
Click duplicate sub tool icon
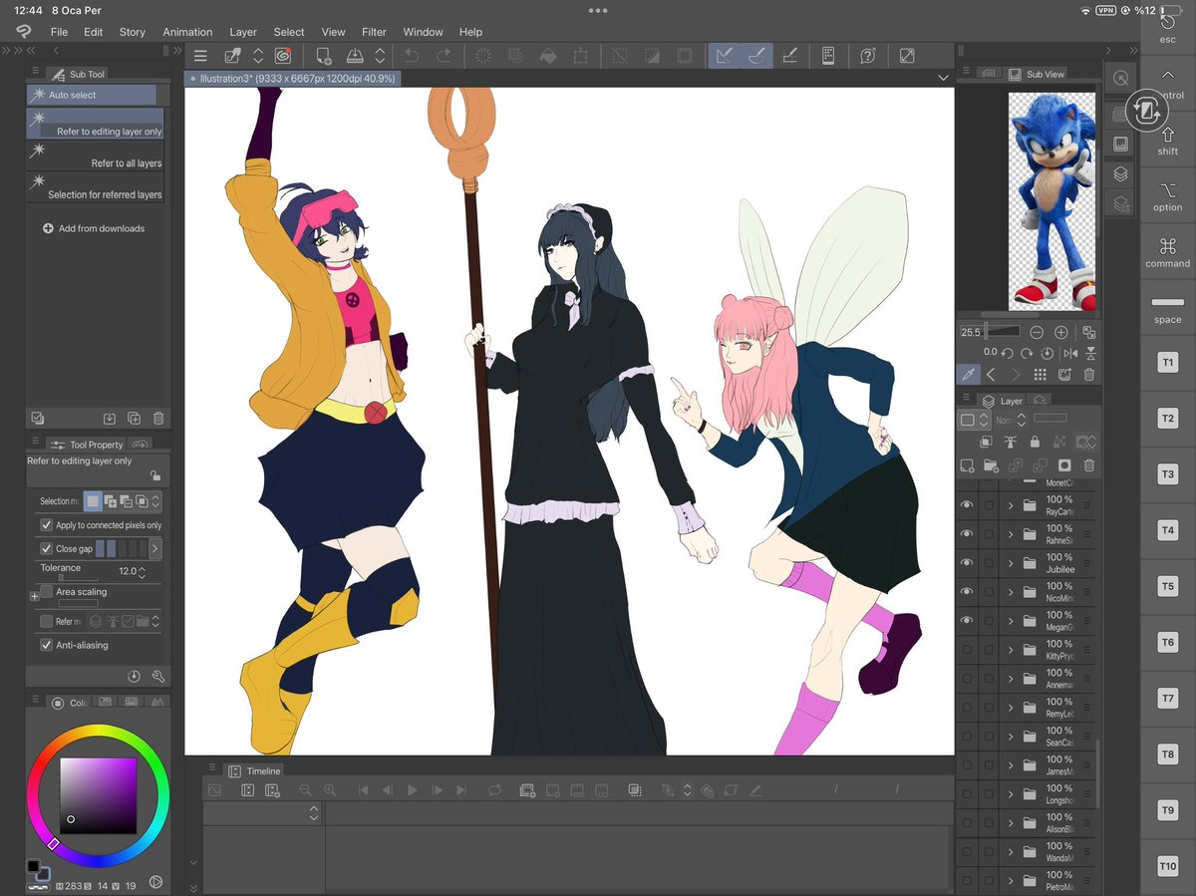click(x=134, y=419)
